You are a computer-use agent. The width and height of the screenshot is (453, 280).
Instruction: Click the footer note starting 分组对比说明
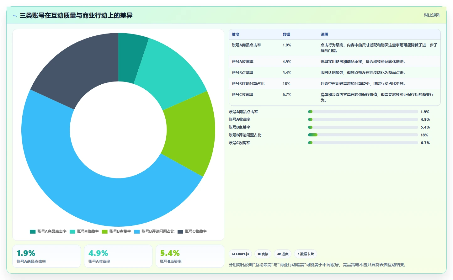click(x=318, y=265)
